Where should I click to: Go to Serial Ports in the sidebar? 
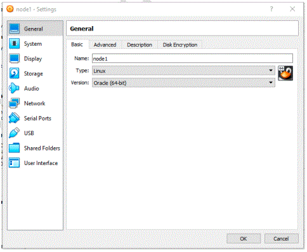tap(36, 118)
